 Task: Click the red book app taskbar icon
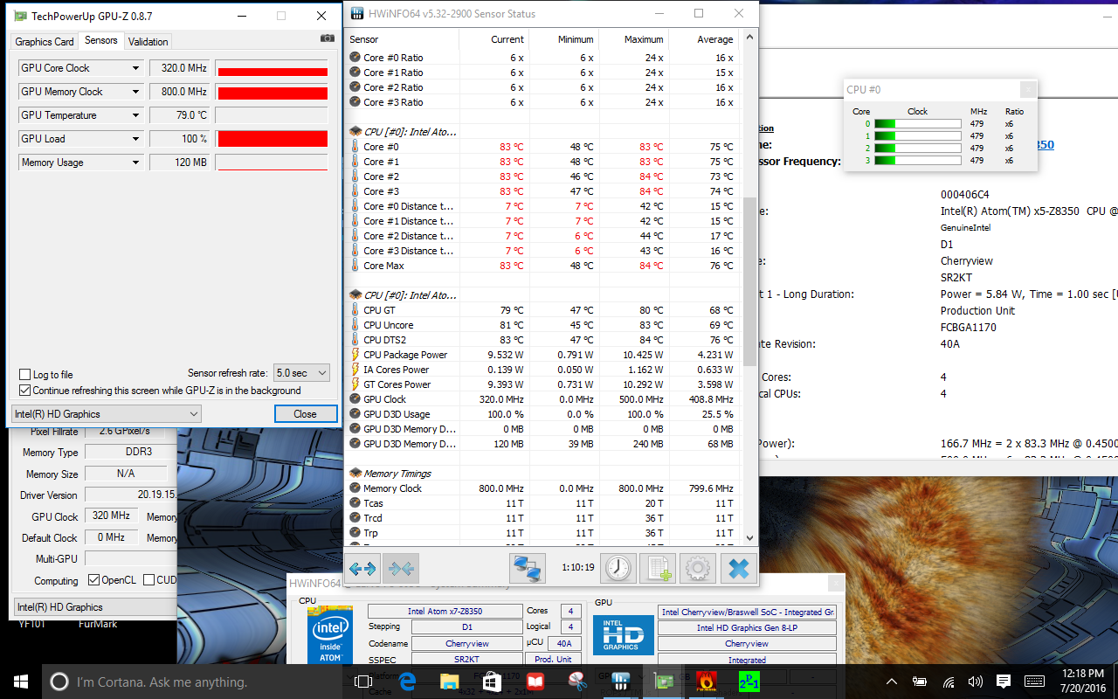535,682
